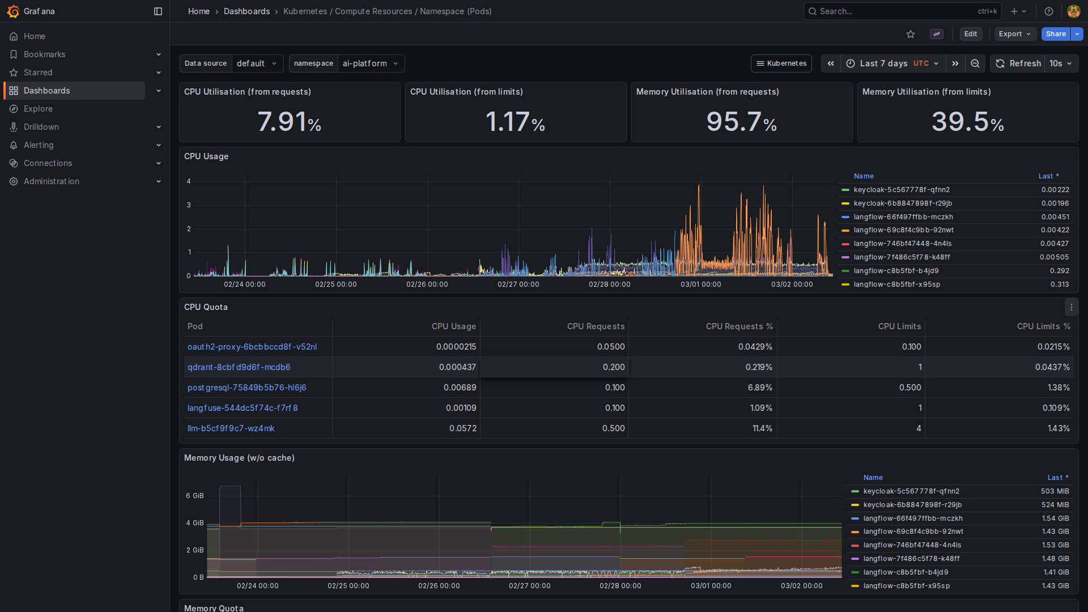The height and width of the screenshot is (612, 1088).
Task: Open the qdrant-8cbfd9d6f-mcdb6 pod link
Action: pyautogui.click(x=239, y=367)
